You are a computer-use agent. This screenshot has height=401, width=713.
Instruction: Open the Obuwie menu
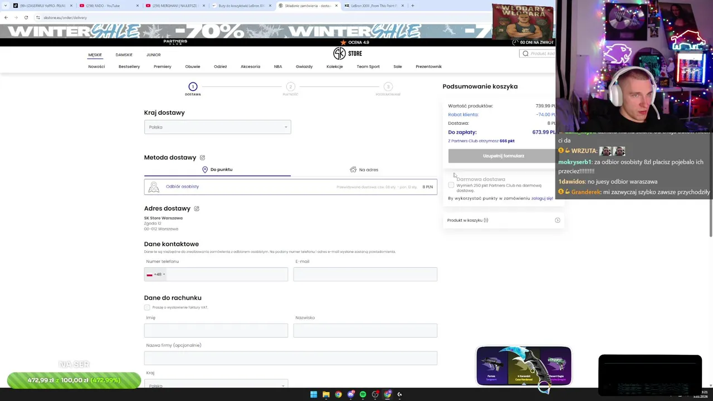pos(192,66)
